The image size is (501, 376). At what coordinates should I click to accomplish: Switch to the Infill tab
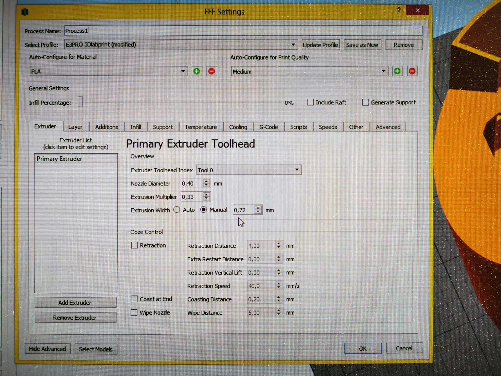click(x=136, y=127)
